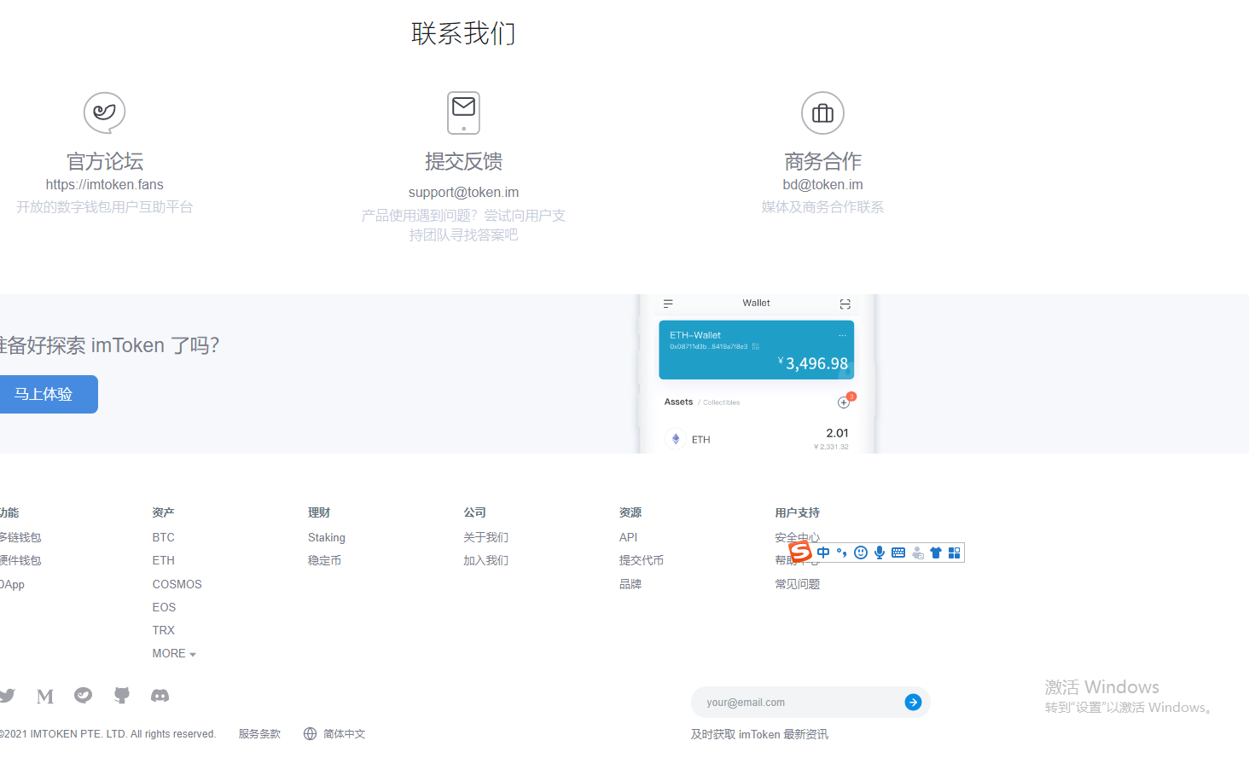
Task: Click the Medium icon in footer
Action: (x=44, y=696)
